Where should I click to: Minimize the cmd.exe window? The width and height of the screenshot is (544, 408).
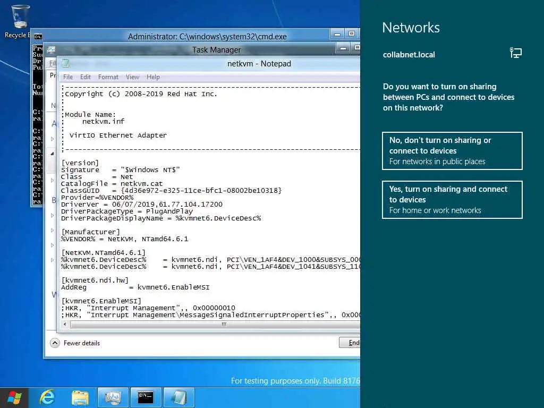(337, 34)
